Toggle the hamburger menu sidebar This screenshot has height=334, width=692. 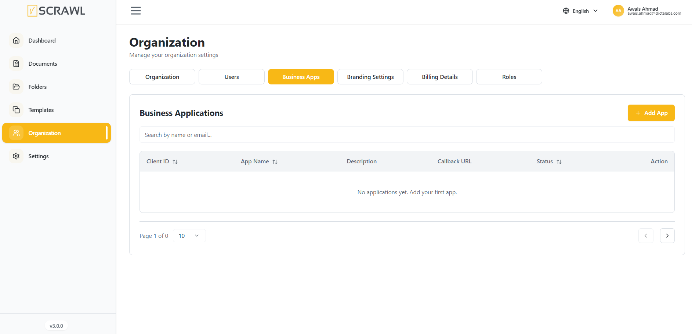136,11
